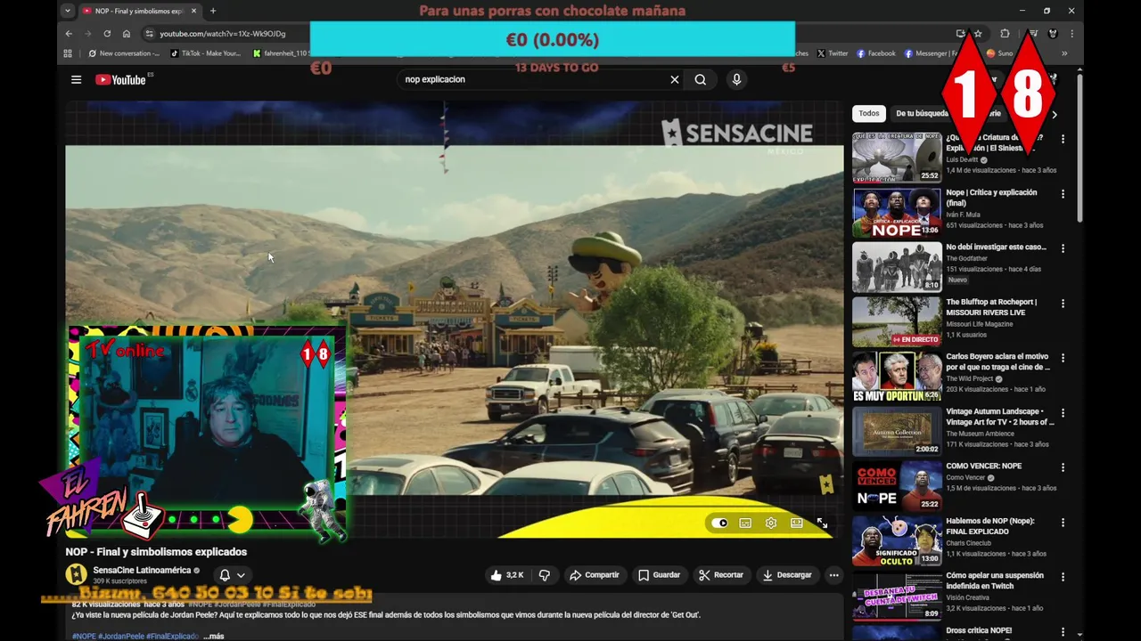The image size is (1141, 641).
Task: Open No debí investigar este caso thumbnail
Action: pos(897,267)
